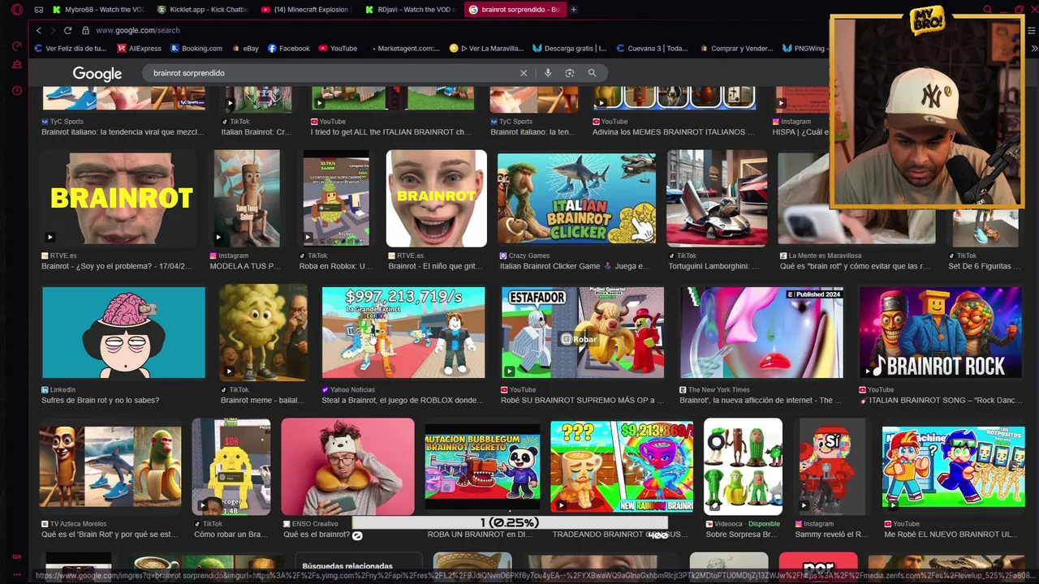
Task: Open the Booking.com bookmark
Action: coord(196,49)
